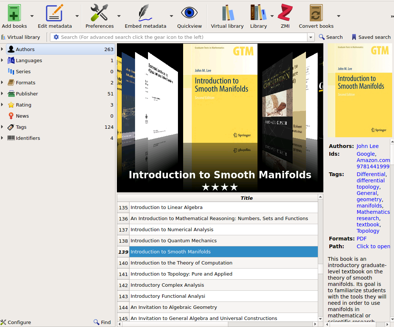Screen dimensions: 394x327
Task: Click book list vertical scrollbar down arrow
Action: pyautogui.click(x=320, y=319)
